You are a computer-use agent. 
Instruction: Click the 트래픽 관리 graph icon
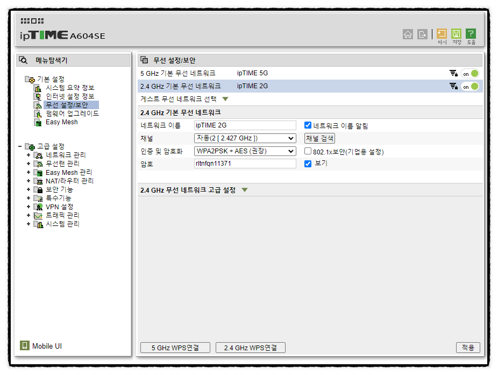pyautogui.click(x=38, y=215)
